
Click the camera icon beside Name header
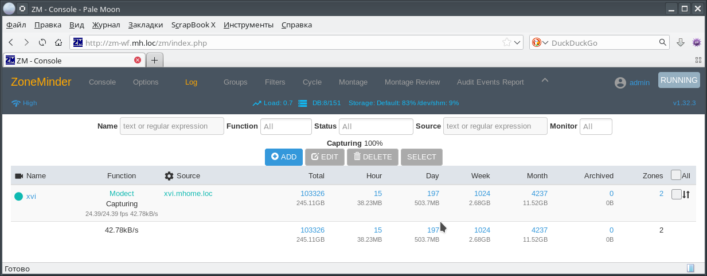19,176
